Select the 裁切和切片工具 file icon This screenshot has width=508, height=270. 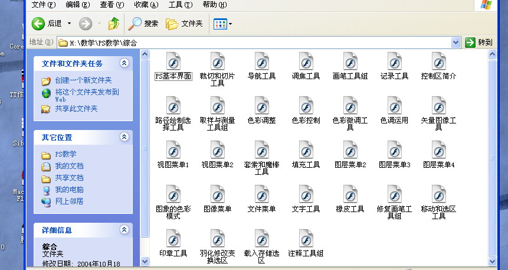pos(217,61)
